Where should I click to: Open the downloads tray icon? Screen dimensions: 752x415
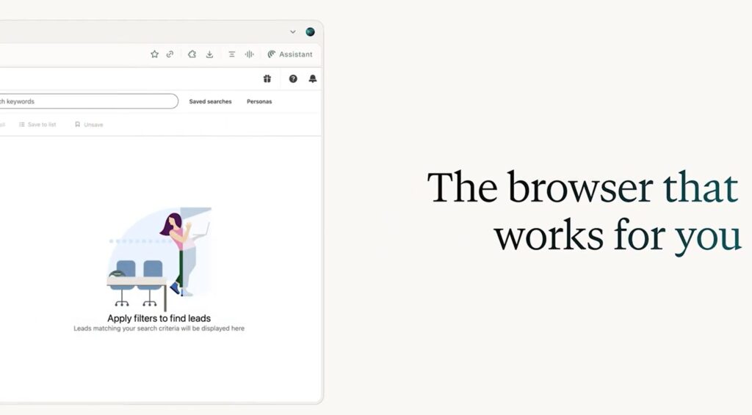pos(209,54)
